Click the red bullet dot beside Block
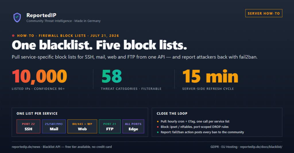 [158, 127]
